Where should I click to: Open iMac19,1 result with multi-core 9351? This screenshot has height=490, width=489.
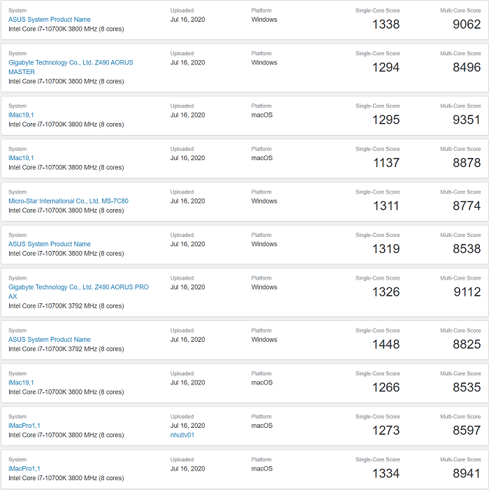click(21, 115)
